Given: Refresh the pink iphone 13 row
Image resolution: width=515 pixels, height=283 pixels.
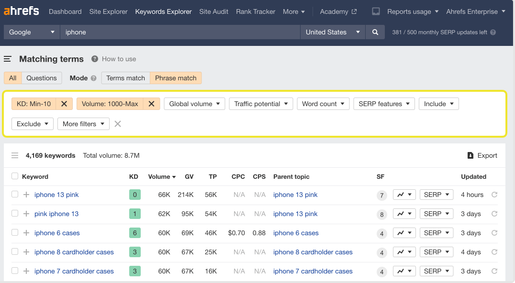Looking at the screenshot, I should pyautogui.click(x=494, y=214).
